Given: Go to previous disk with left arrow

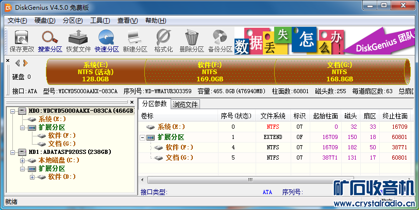Looking at the screenshot, I should coord(18,63).
